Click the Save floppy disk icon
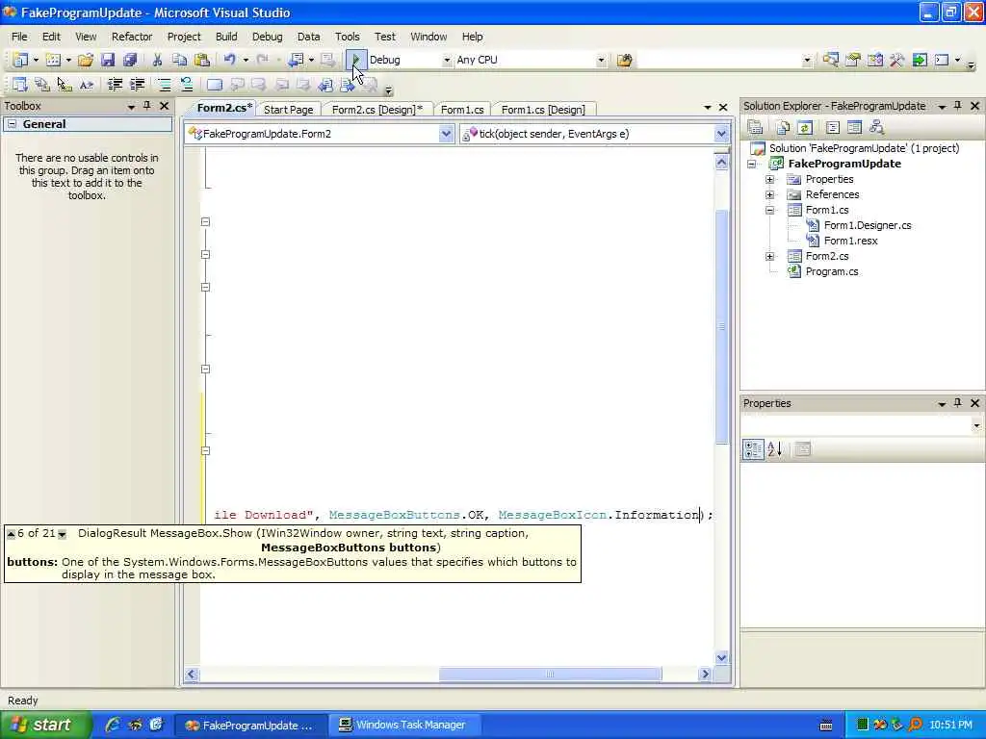Image resolution: width=986 pixels, height=739 pixels. coord(108,60)
